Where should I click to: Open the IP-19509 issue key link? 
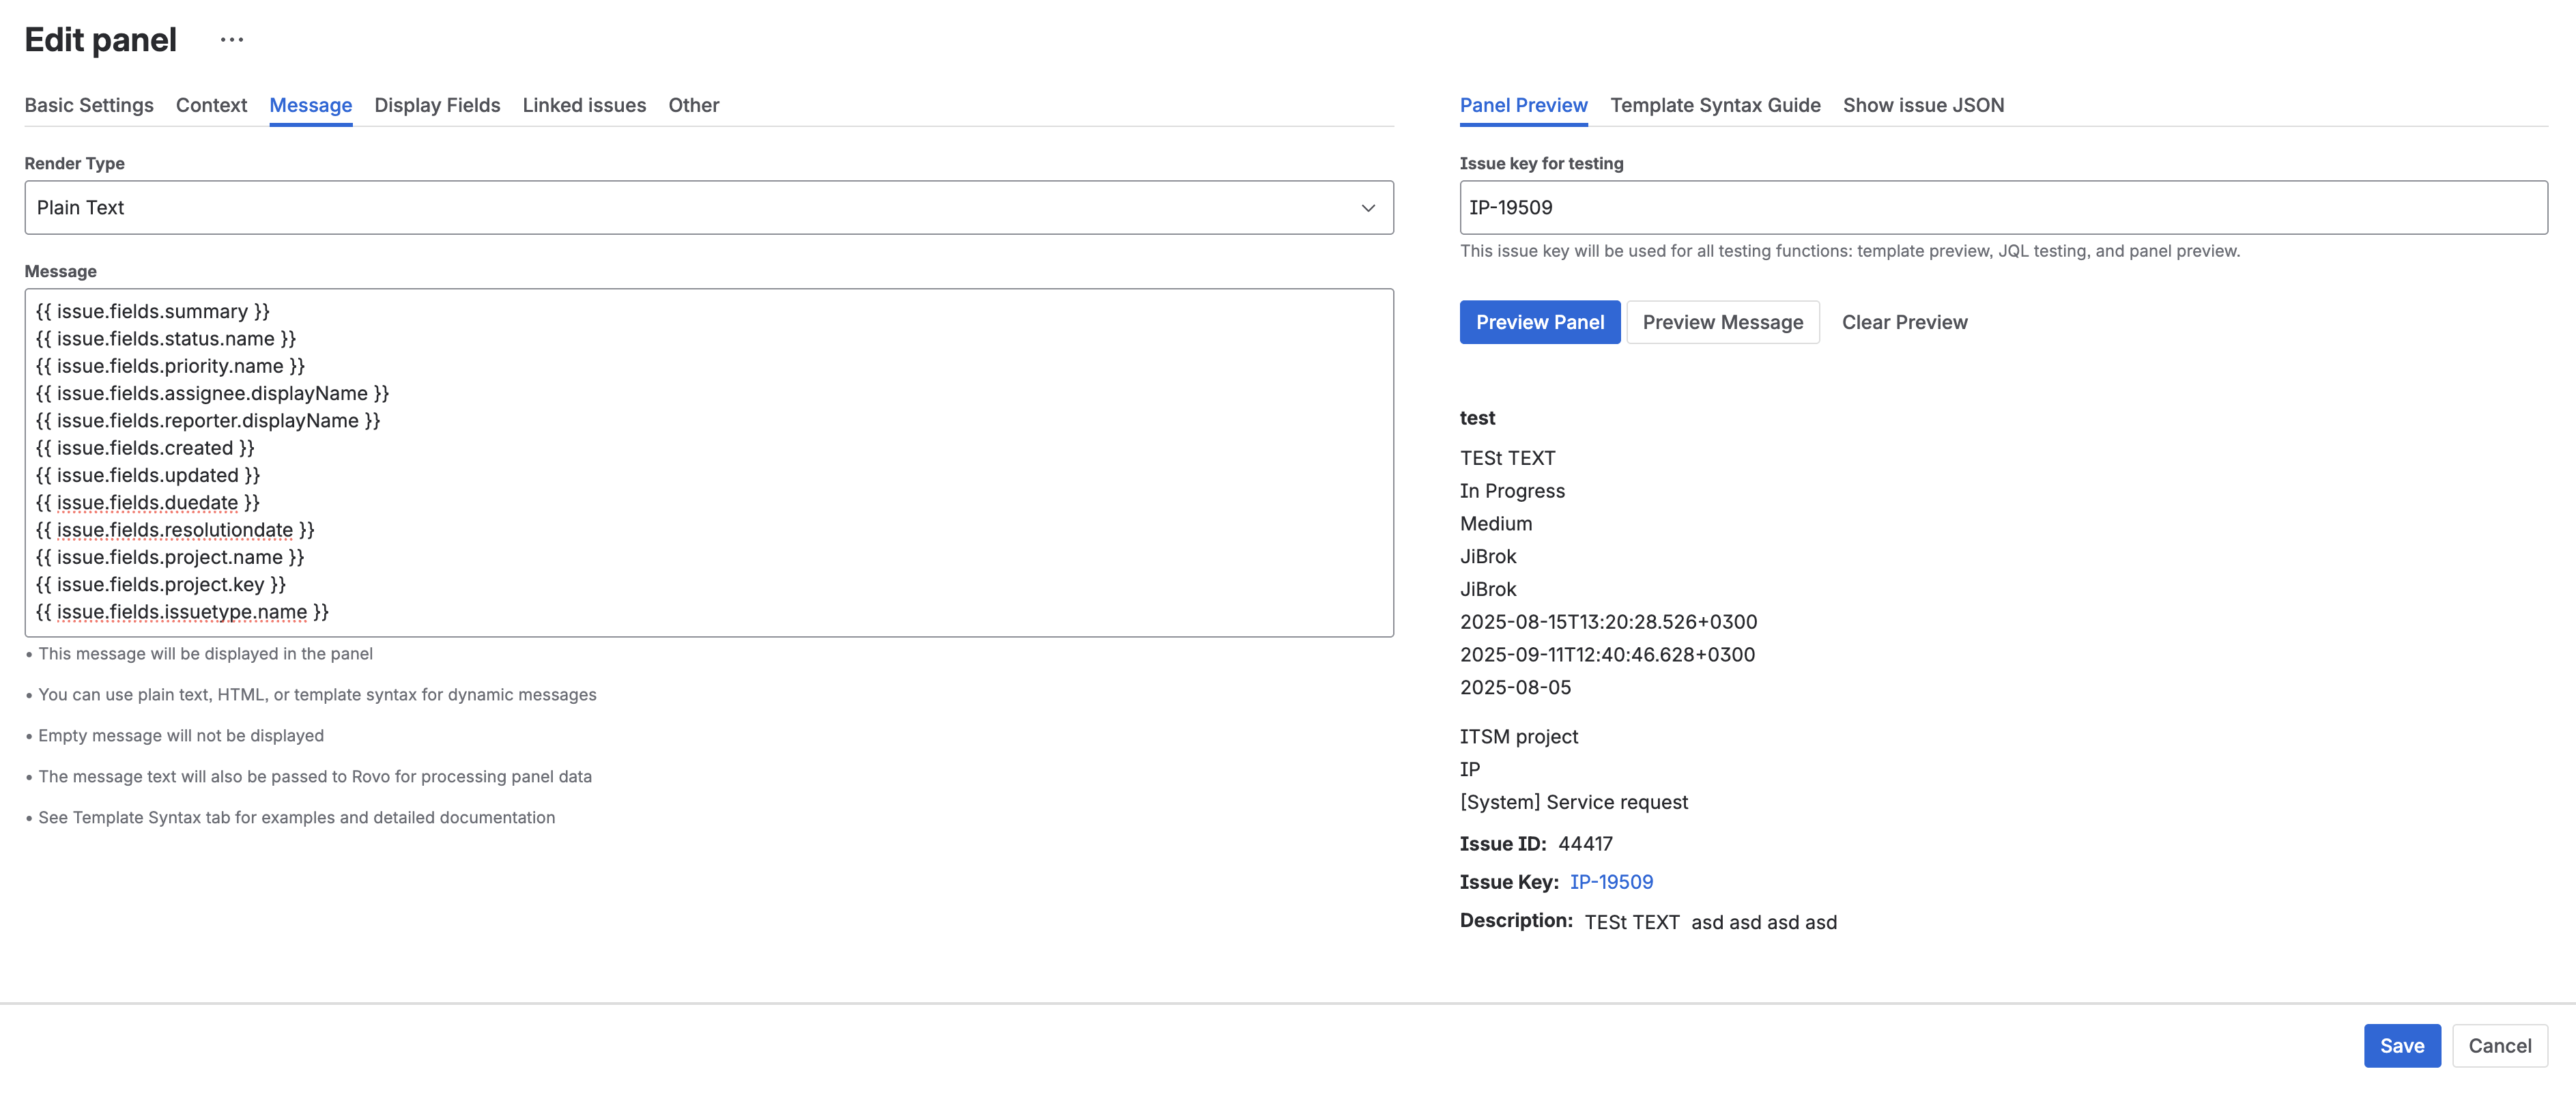tap(1610, 882)
